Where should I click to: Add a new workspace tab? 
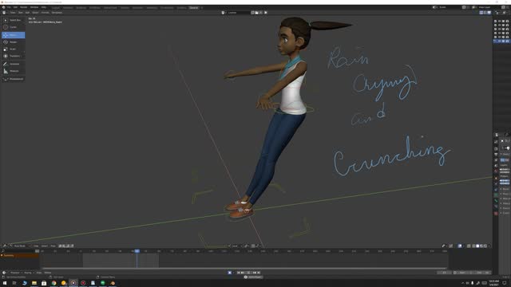(202, 7)
